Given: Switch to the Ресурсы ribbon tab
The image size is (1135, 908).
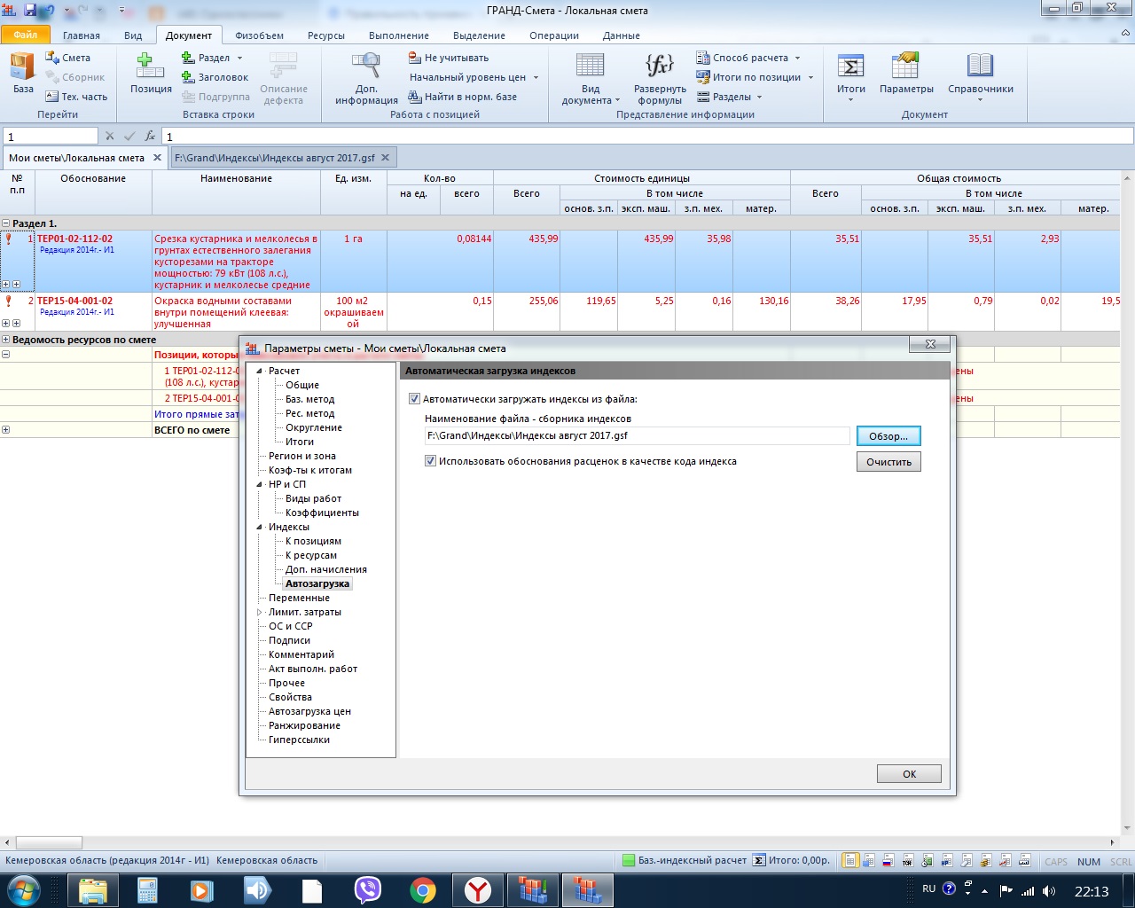Looking at the screenshot, I should point(325,35).
